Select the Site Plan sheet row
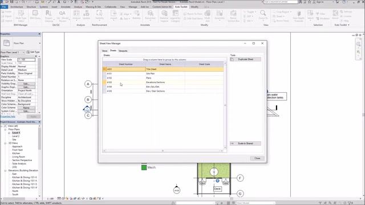Screen dimensions: 365x205 pyautogui.click(x=163, y=73)
